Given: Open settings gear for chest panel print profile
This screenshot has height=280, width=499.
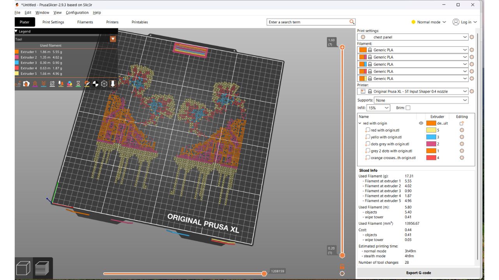Looking at the screenshot, I should (472, 37).
